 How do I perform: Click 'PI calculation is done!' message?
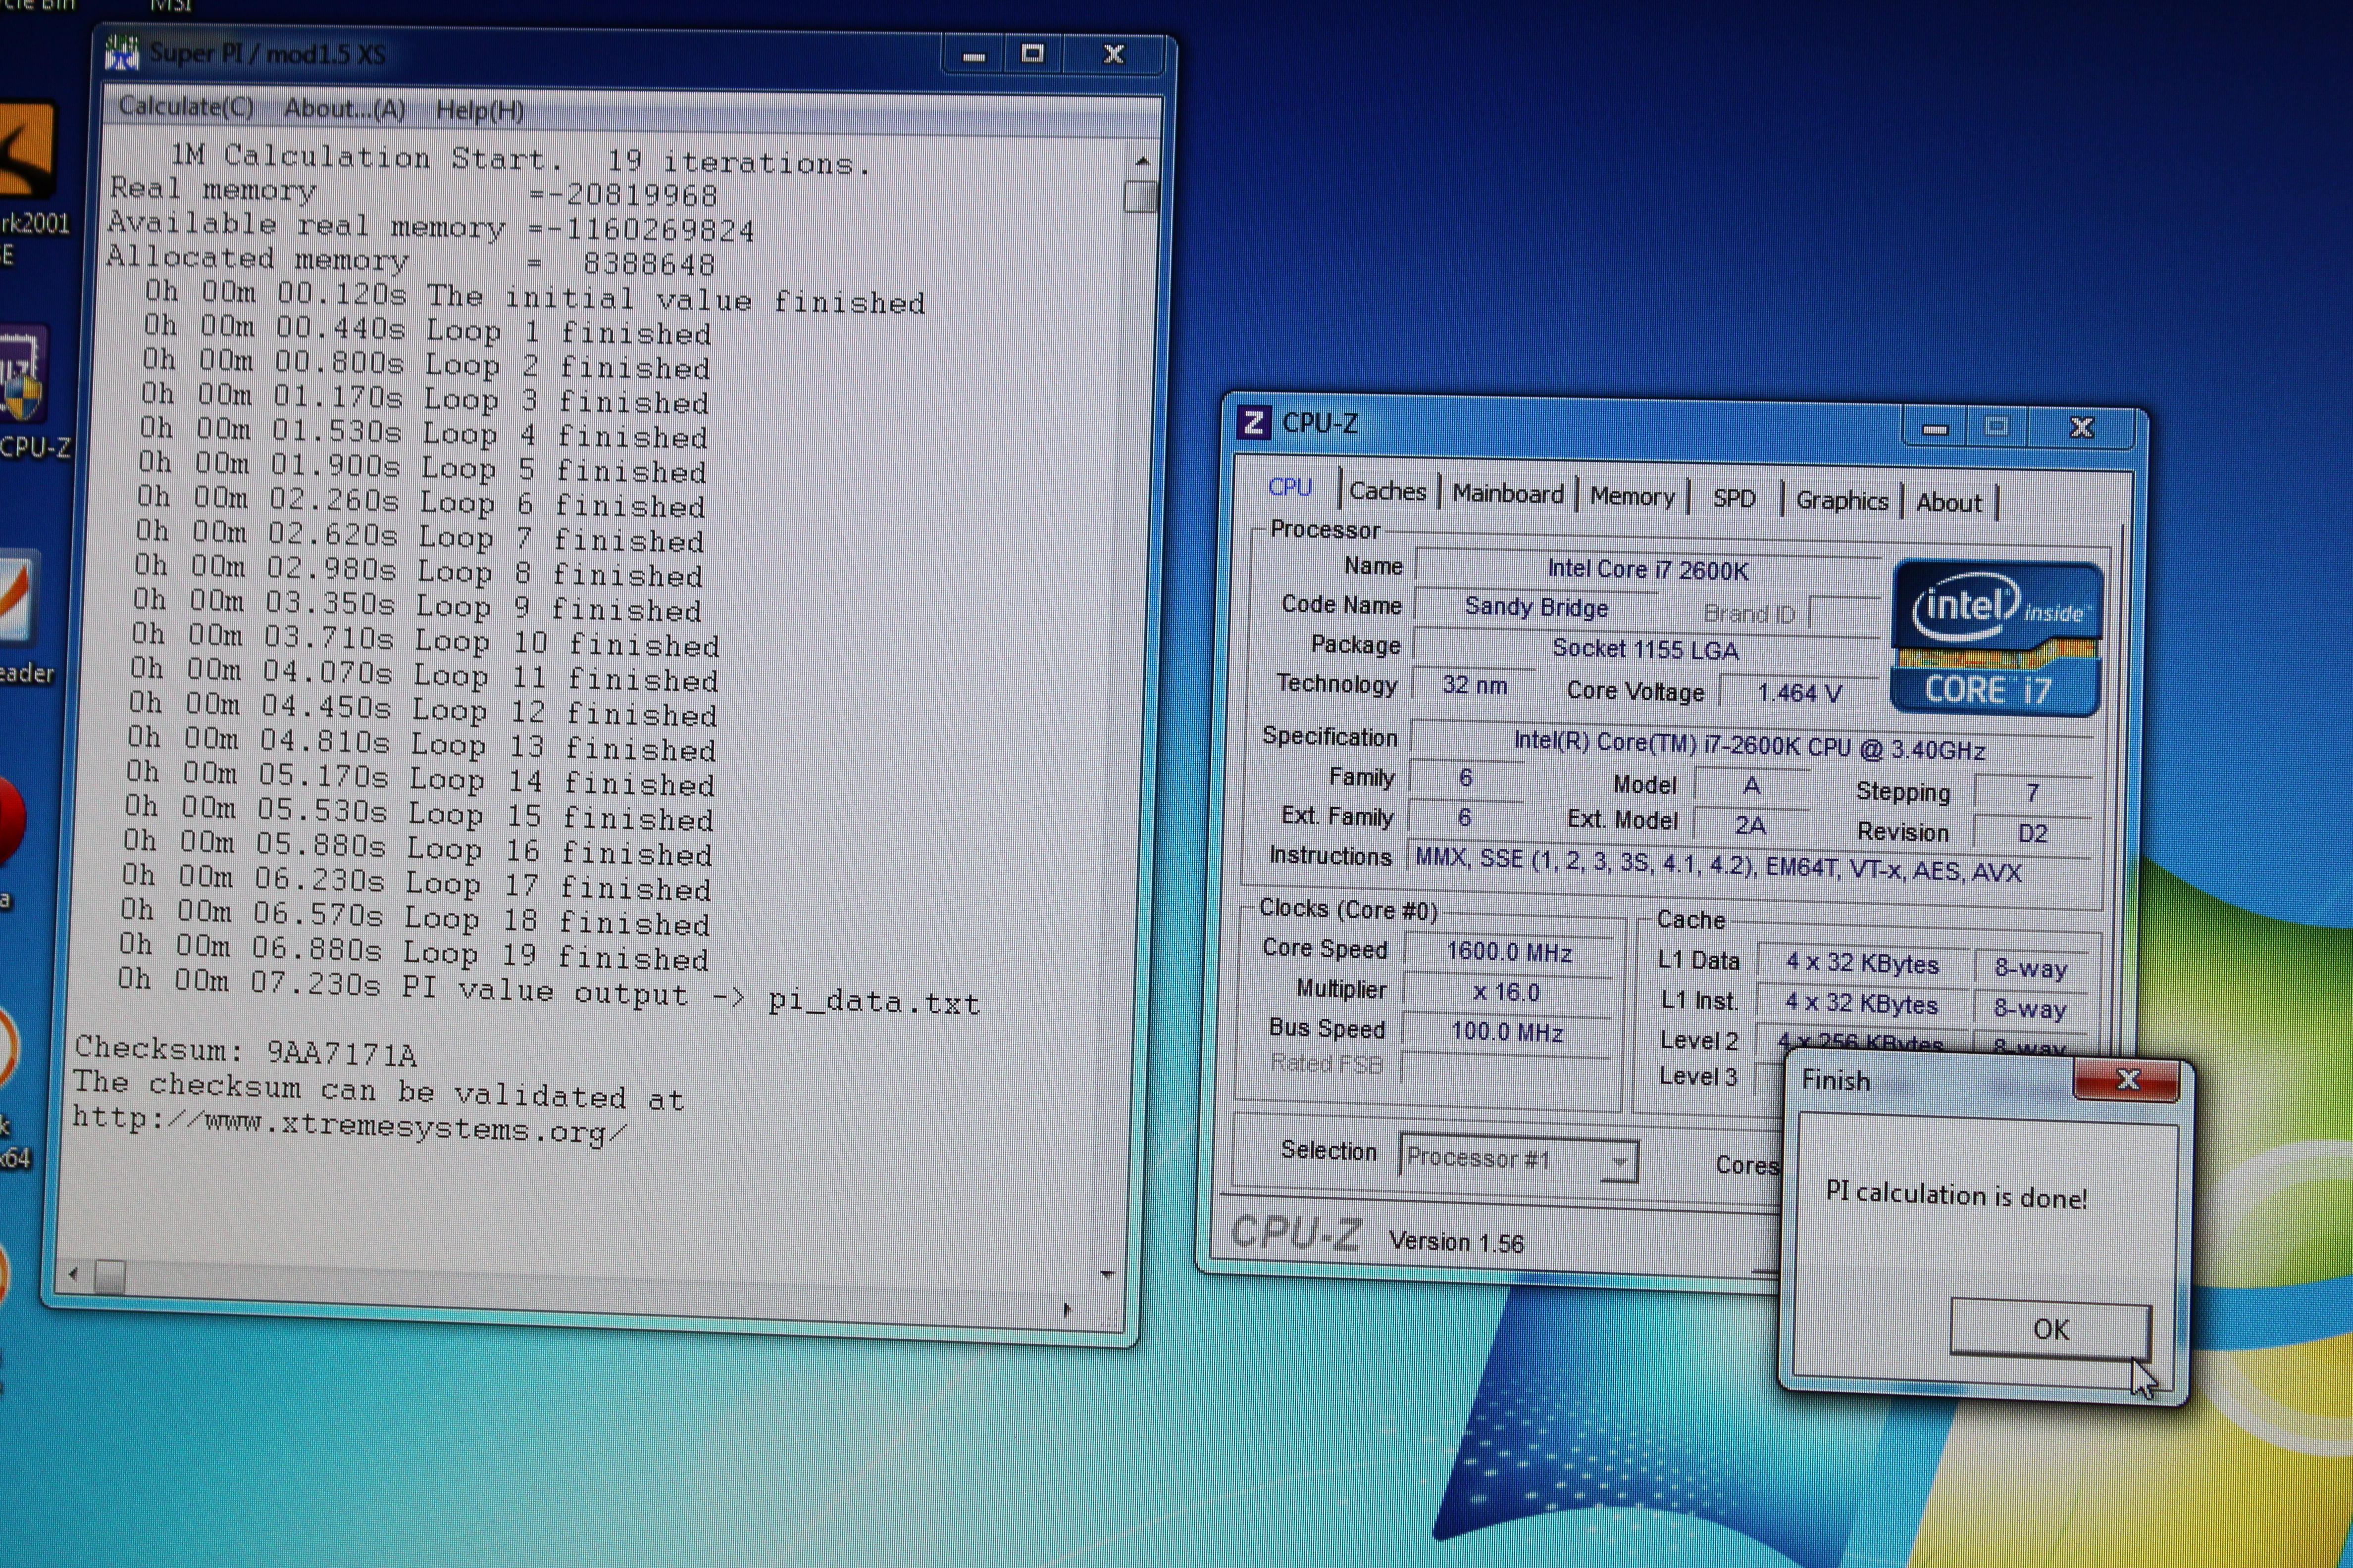1956,1195
